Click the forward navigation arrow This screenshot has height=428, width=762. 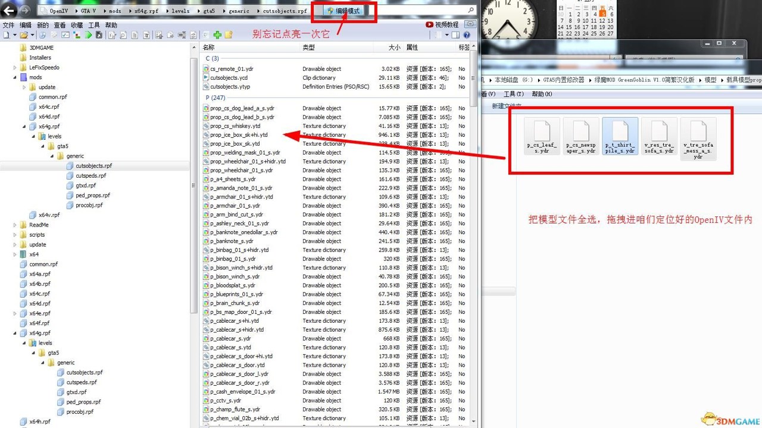(24, 10)
